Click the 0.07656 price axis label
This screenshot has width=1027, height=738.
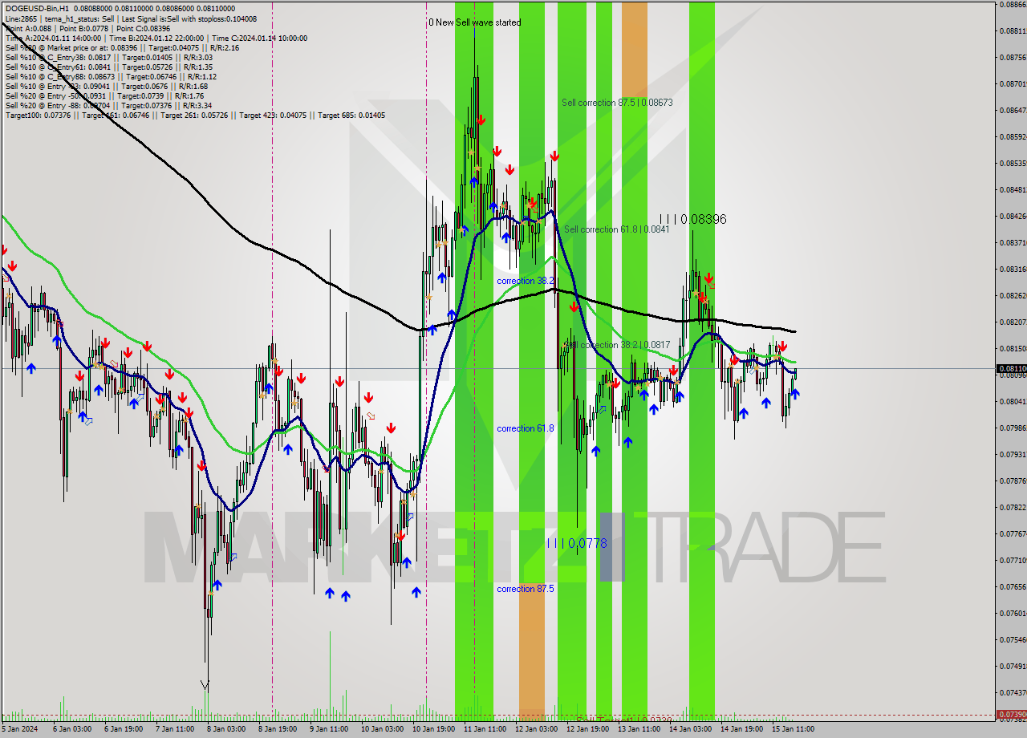(x=1013, y=586)
